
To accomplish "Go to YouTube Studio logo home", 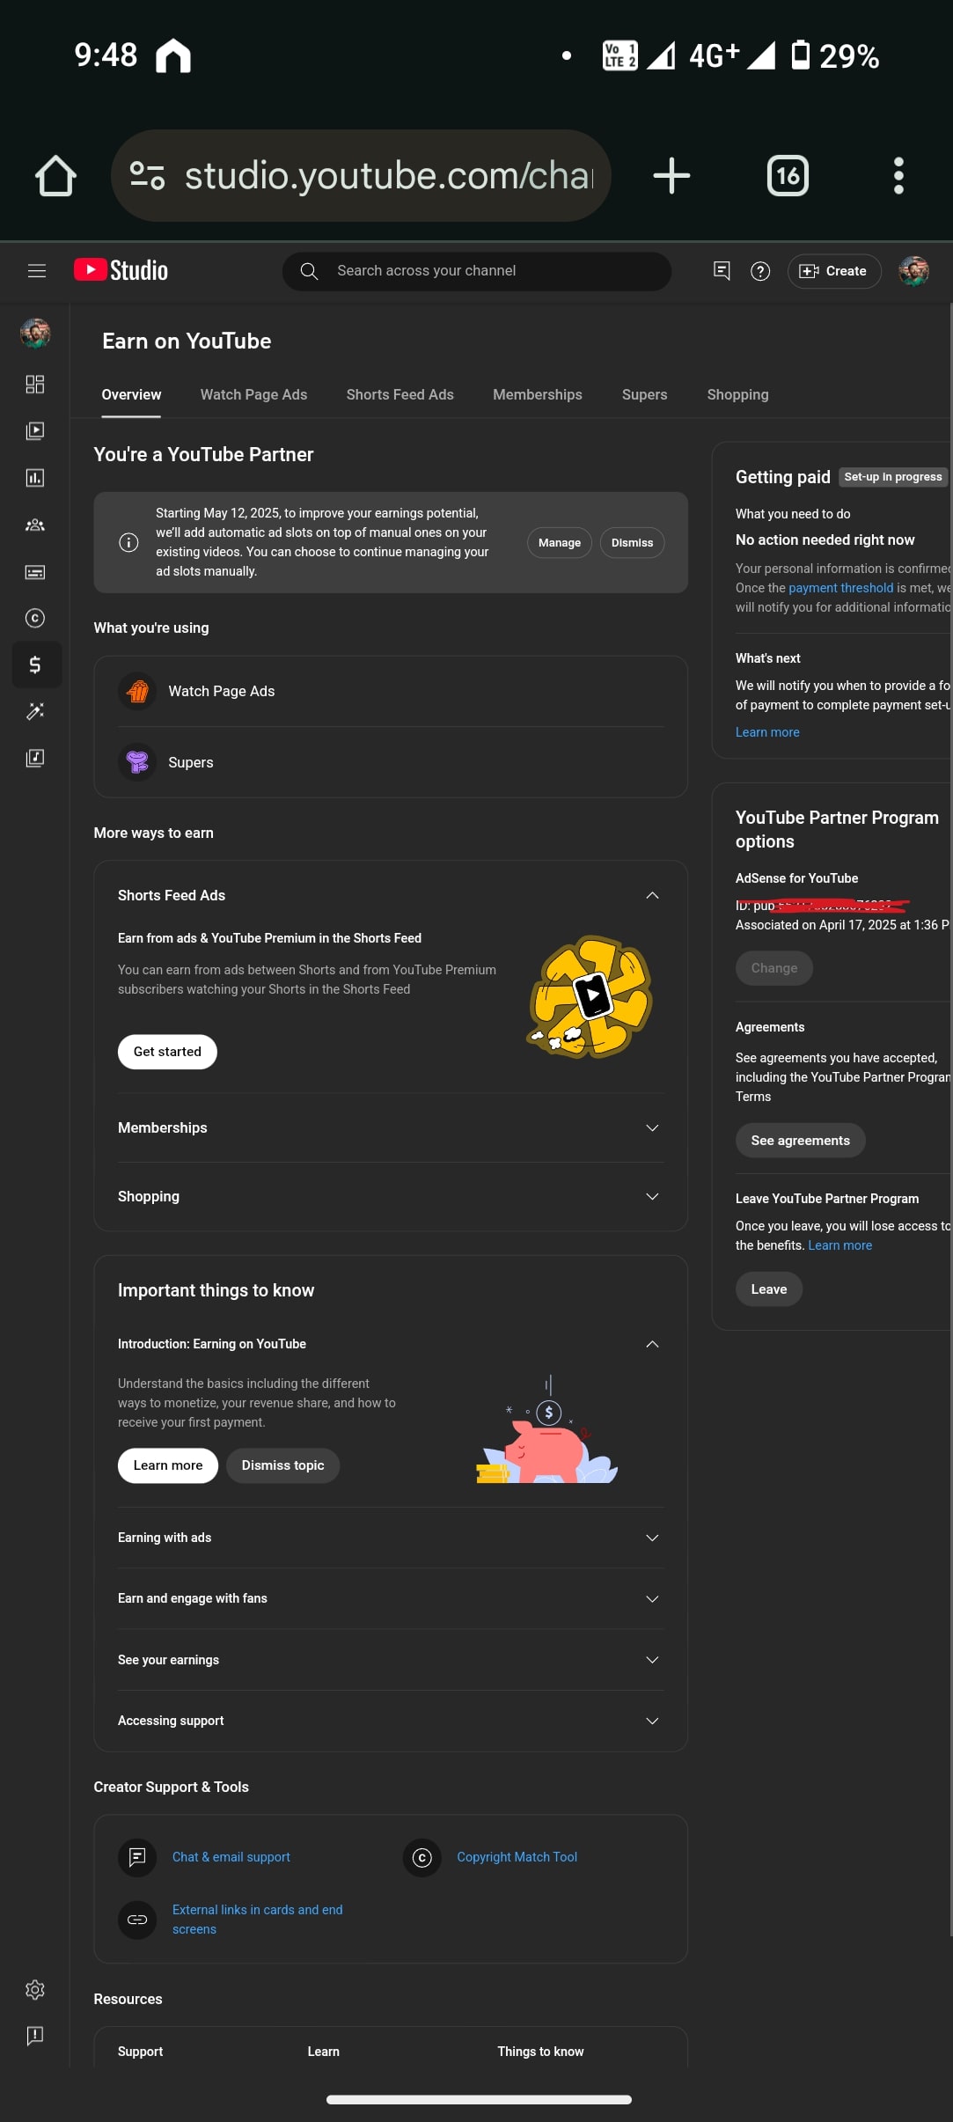I will (x=121, y=270).
